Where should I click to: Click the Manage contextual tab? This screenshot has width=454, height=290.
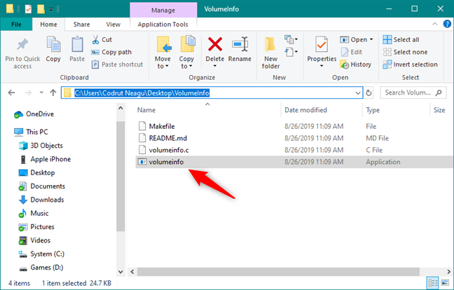point(163,10)
